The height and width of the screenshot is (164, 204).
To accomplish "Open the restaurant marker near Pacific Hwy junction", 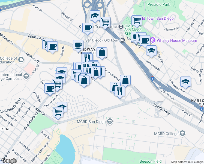I will [120, 91].
